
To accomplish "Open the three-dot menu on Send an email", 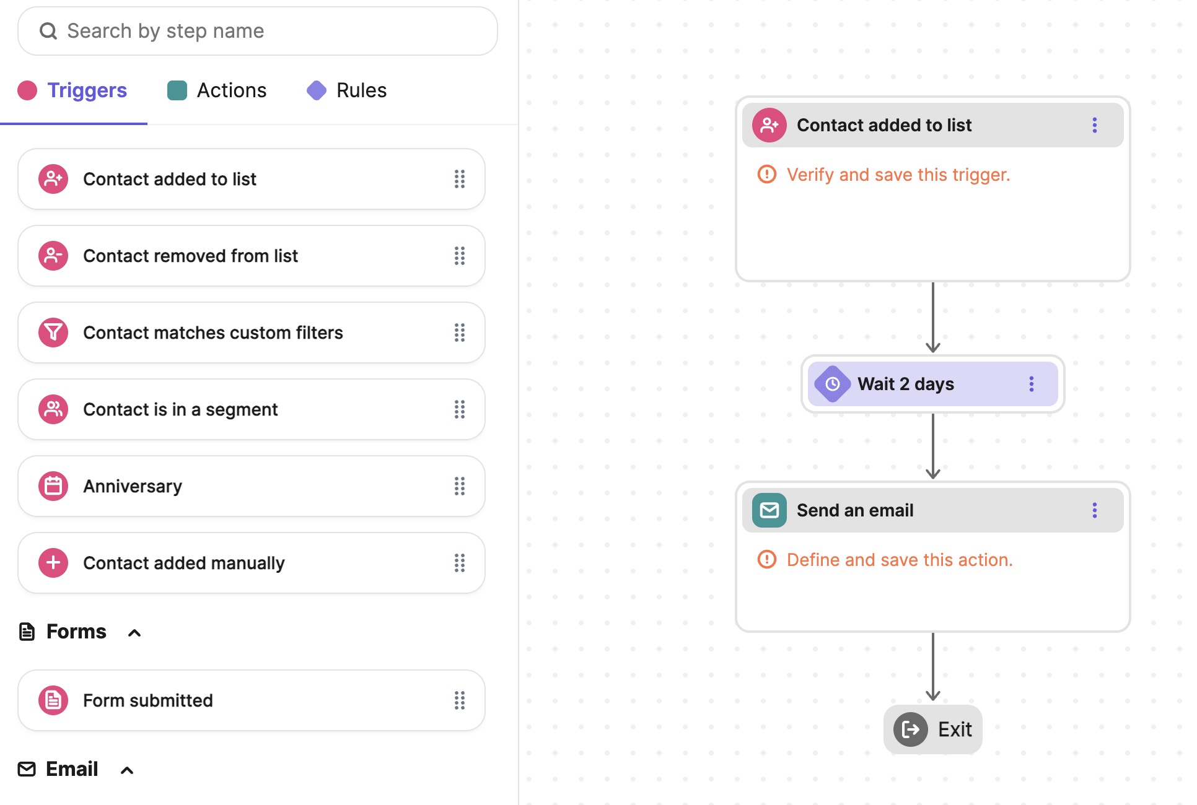I will point(1095,510).
